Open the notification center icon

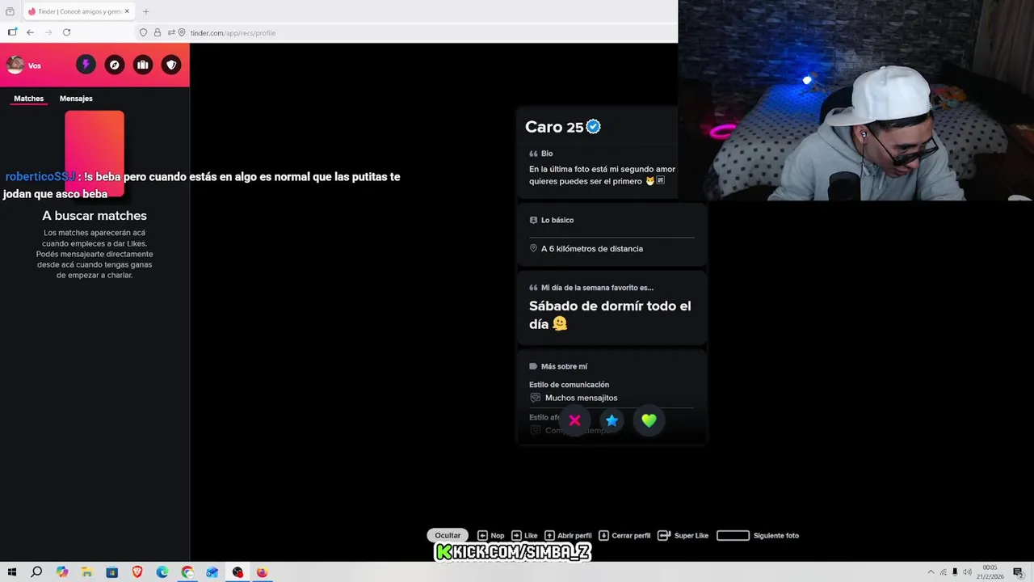pos(1018,572)
